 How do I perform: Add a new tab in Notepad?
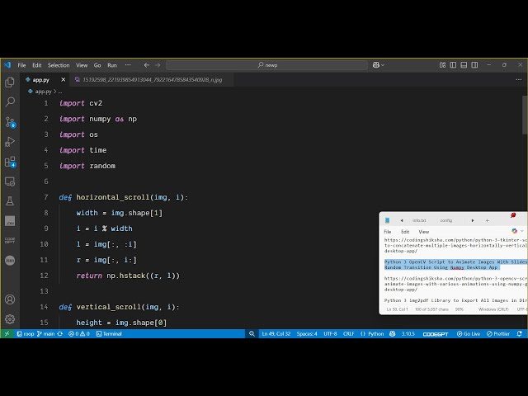[x=488, y=220]
